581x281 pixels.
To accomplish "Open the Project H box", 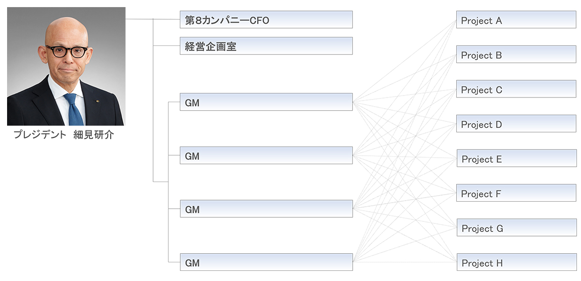I will pyautogui.click(x=516, y=262).
